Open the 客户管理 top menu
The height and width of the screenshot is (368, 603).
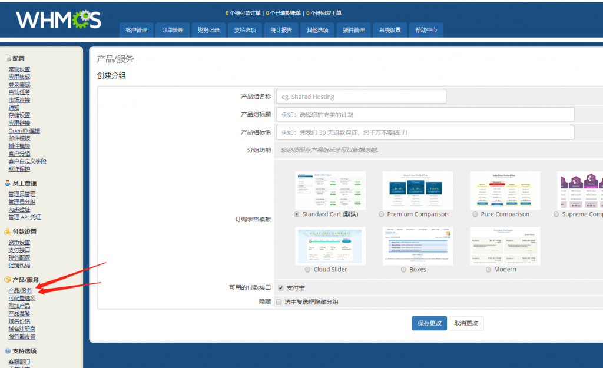click(x=137, y=30)
